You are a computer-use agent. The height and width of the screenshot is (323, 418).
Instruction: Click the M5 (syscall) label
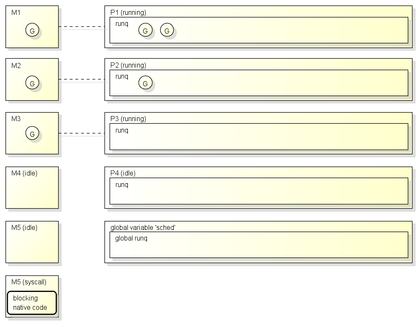pyautogui.click(x=29, y=282)
